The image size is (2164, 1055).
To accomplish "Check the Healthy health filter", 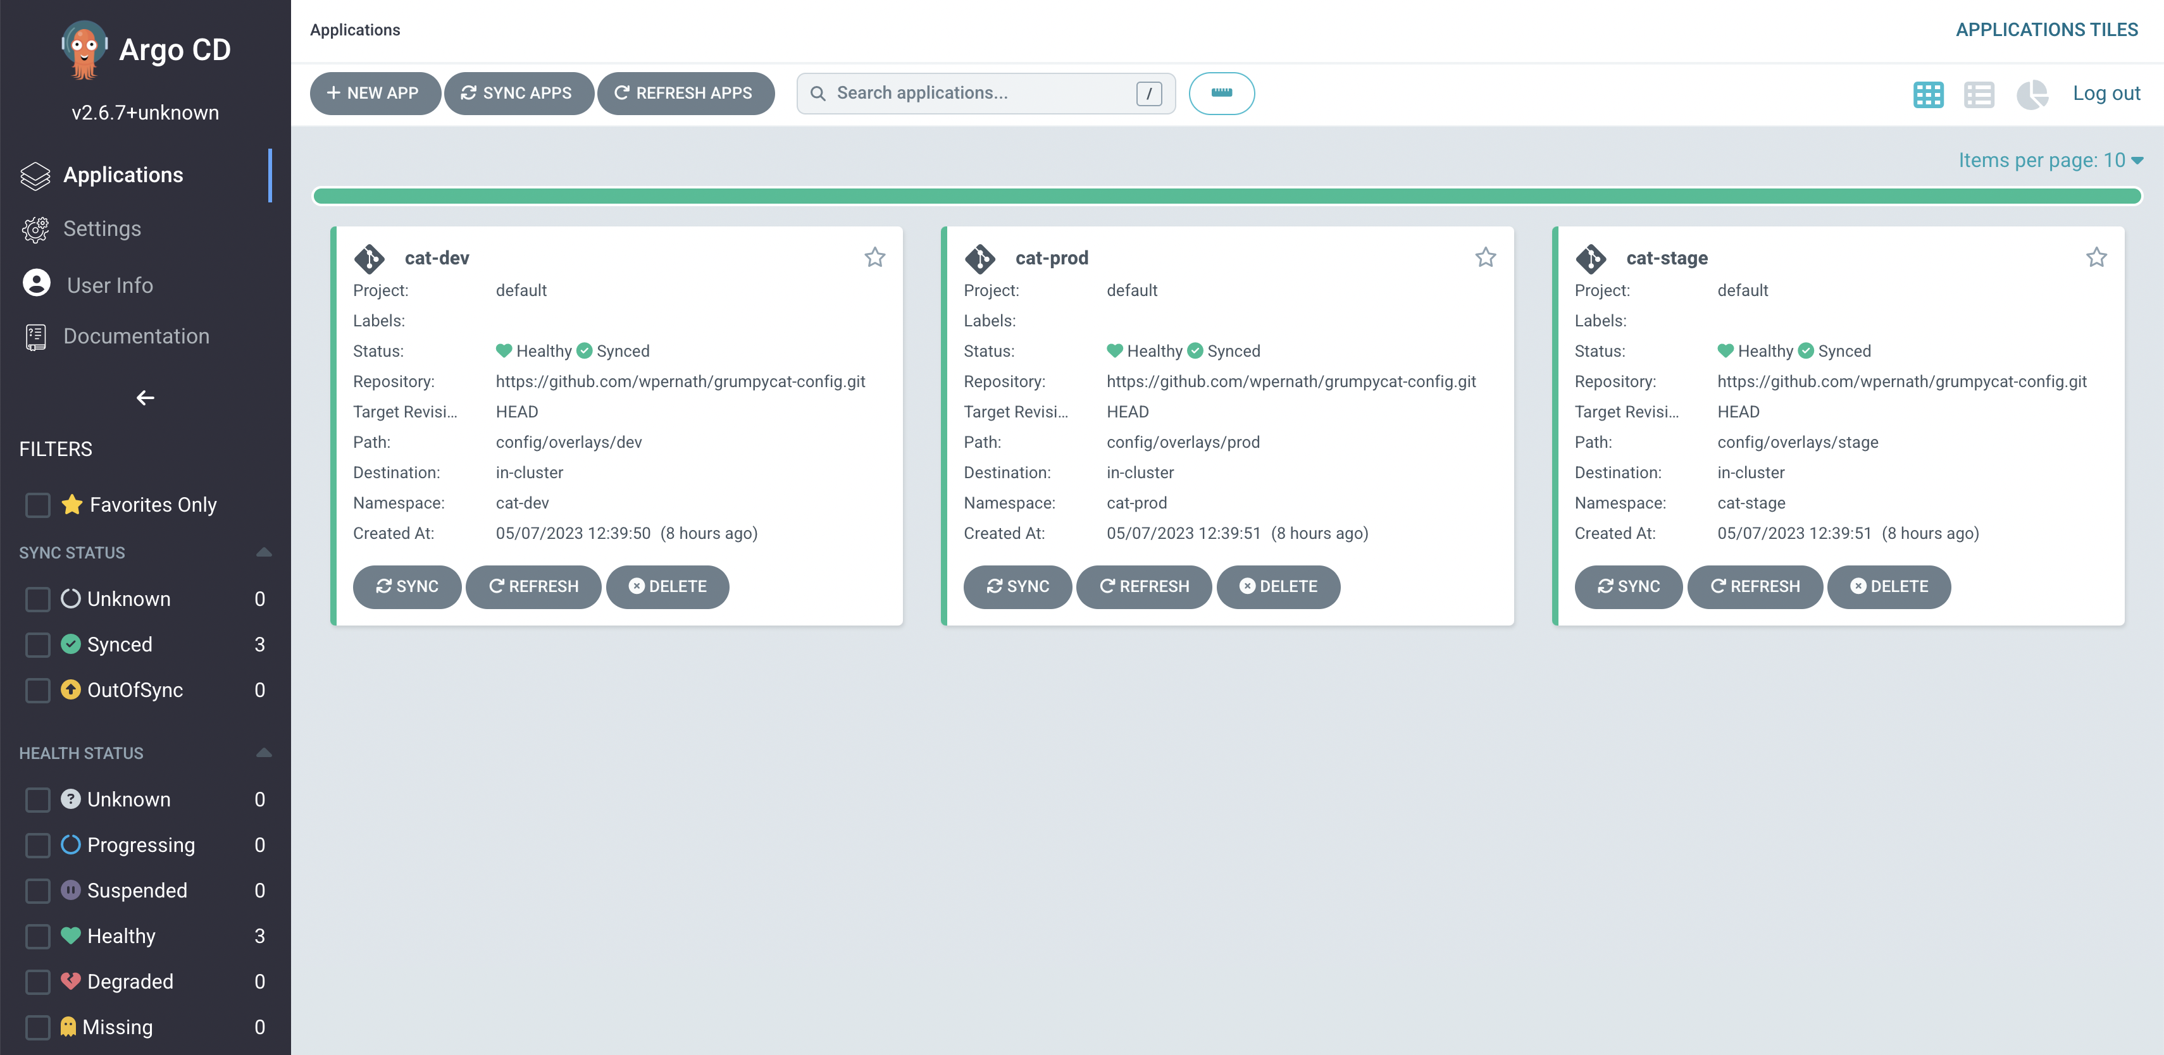I will (x=38, y=935).
